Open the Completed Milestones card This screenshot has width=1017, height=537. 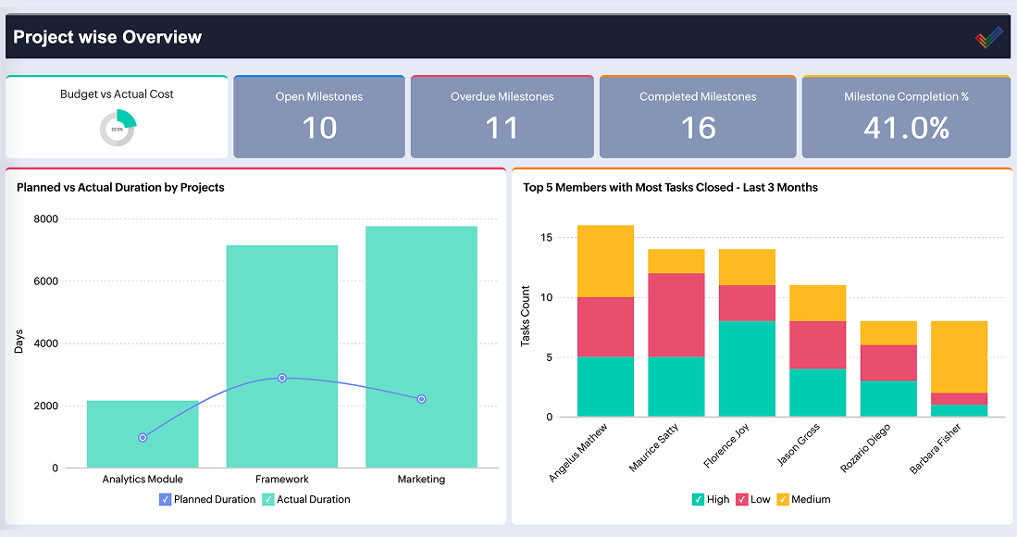(698, 117)
